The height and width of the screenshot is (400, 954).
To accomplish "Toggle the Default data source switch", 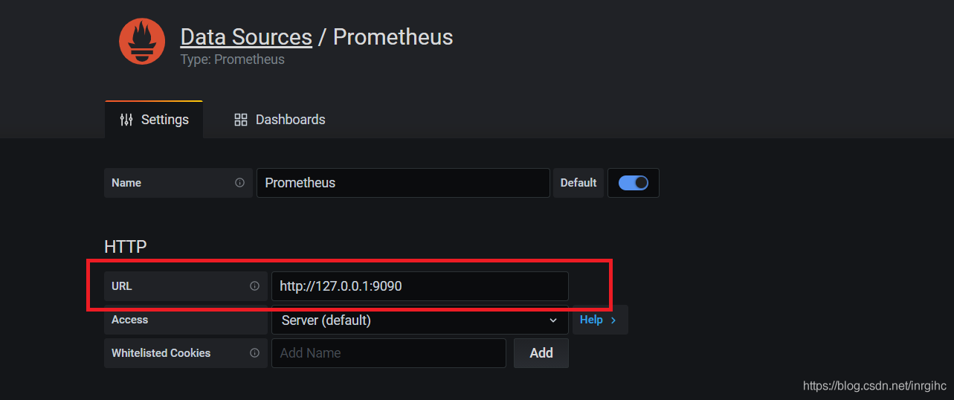I will [x=633, y=183].
